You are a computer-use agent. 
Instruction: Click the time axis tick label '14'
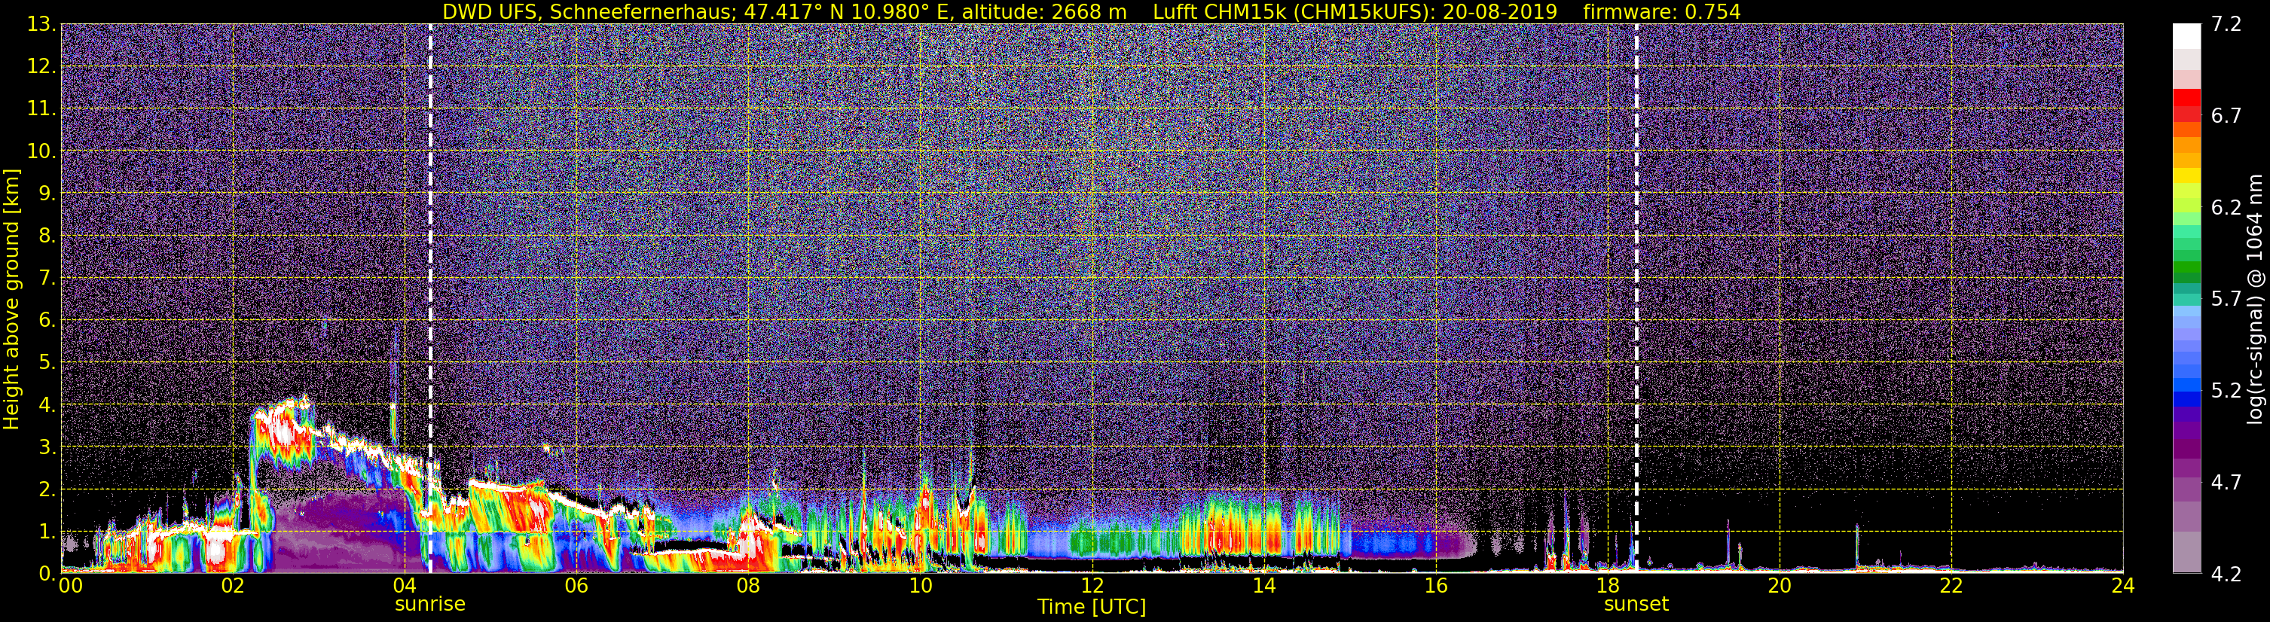pos(1263,587)
